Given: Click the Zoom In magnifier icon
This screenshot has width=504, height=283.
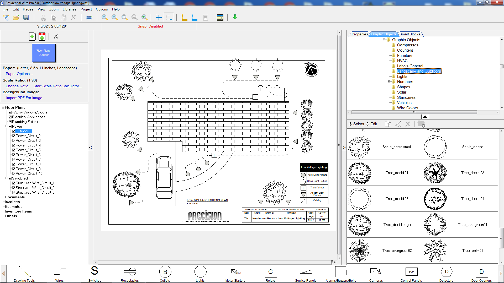Looking at the screenshot, I should [104, 17].
